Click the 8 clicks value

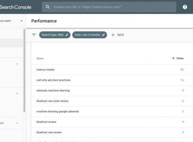tap(183, 90)
